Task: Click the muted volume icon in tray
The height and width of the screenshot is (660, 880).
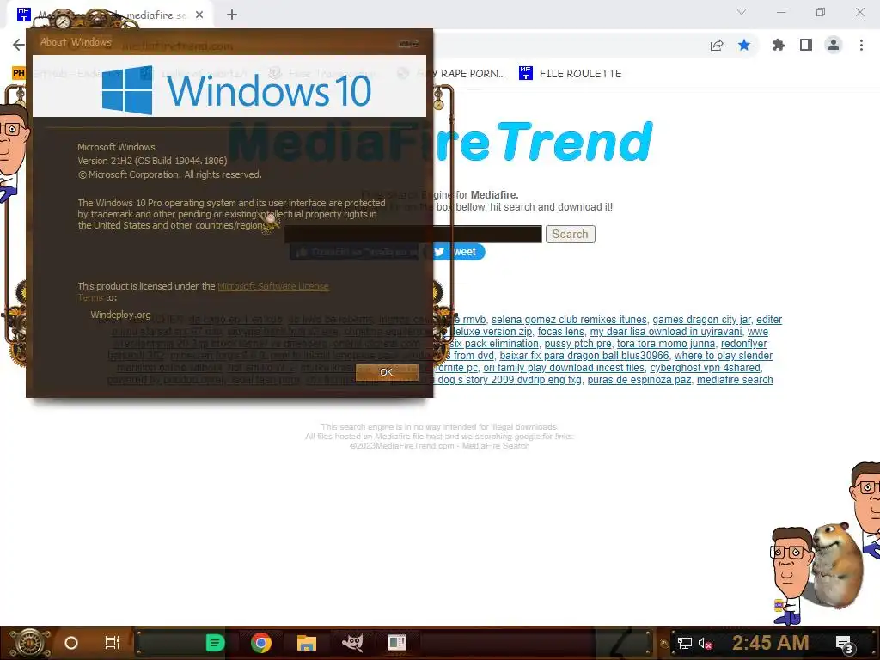Action: coord(705,643)
